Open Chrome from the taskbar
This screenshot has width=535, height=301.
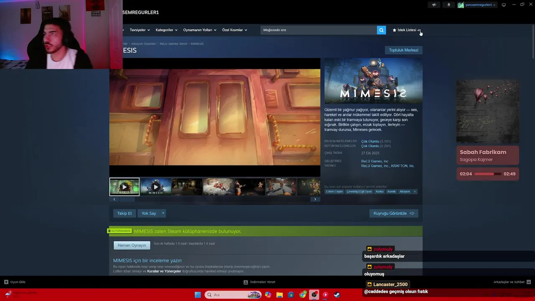(303, 295)
